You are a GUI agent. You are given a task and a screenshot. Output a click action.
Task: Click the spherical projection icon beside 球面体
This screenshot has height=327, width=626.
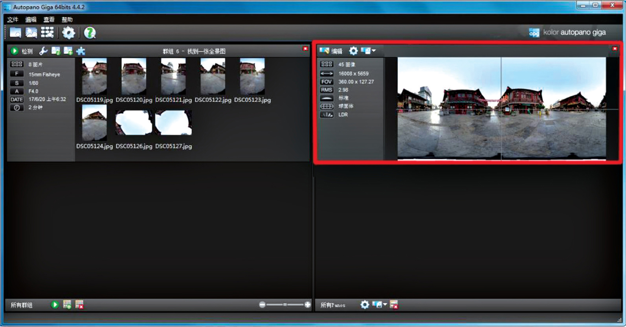coord(327,107)
